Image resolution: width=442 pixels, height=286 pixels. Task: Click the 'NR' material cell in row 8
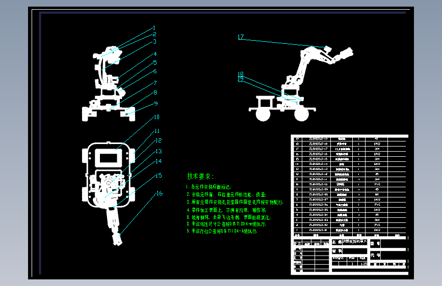(x=377, y=194)
